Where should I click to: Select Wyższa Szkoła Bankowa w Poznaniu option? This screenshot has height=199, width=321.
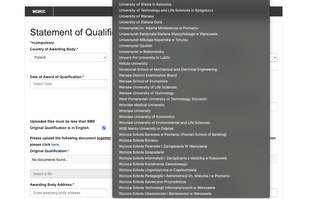(191, 134)
